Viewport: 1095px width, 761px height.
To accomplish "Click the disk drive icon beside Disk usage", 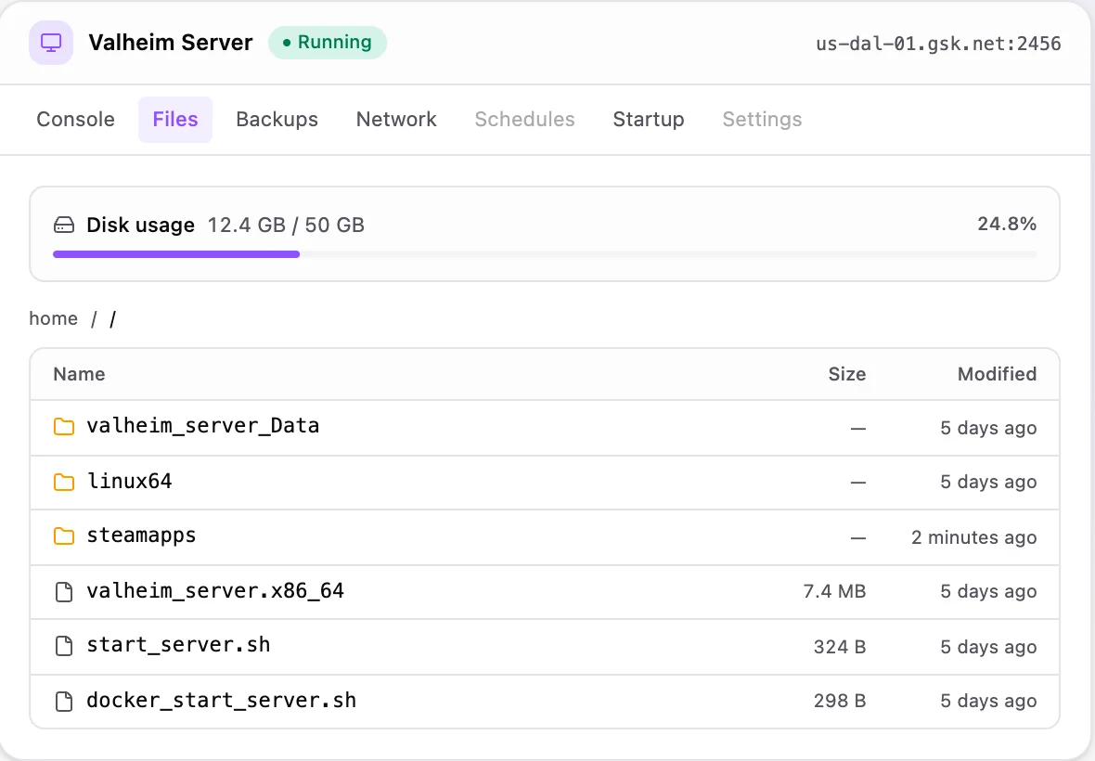I will [63, 225].
